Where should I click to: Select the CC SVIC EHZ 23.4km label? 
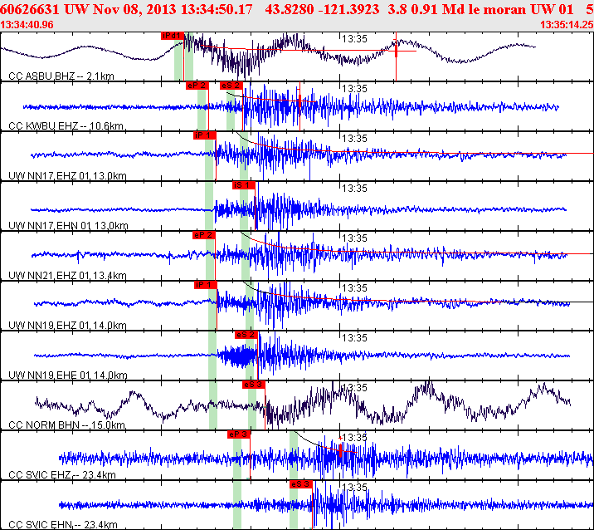(62, 475)
